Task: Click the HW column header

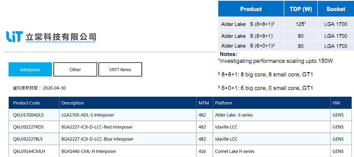Action: click(336, 103)
